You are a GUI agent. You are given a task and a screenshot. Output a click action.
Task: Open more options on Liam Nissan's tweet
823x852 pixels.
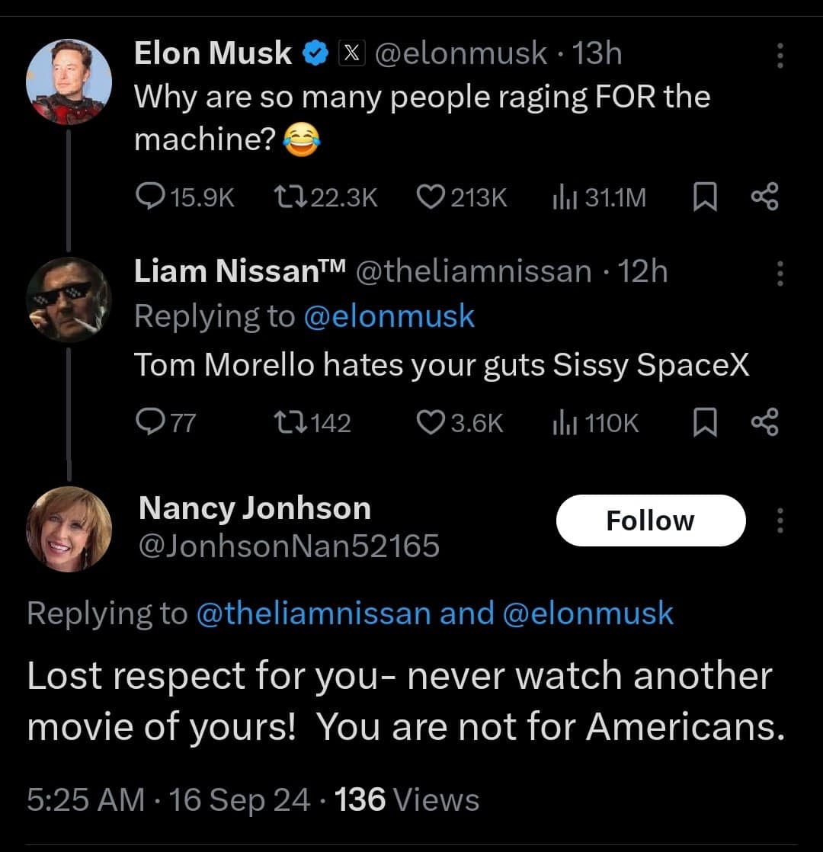(779, 273)
